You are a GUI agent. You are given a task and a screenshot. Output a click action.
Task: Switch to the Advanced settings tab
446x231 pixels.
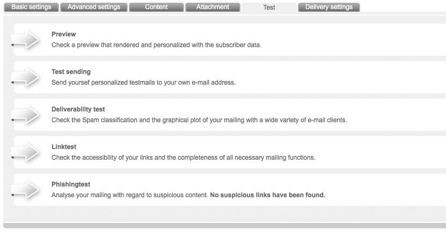click(x=94, y=7)
